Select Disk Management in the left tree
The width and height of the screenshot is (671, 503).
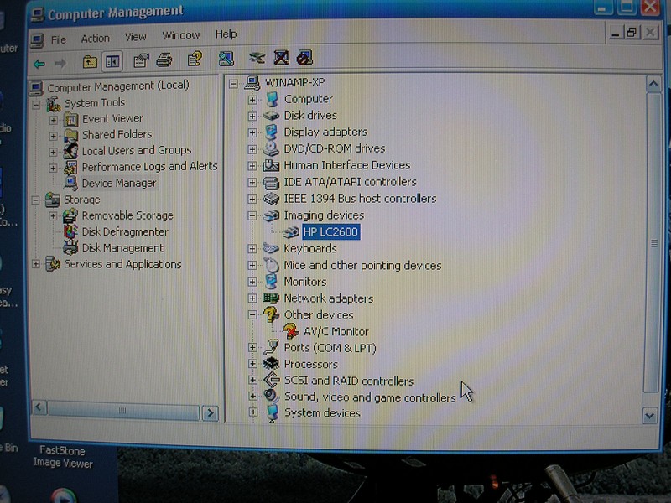pyautogui.click(x=122, y=248)
